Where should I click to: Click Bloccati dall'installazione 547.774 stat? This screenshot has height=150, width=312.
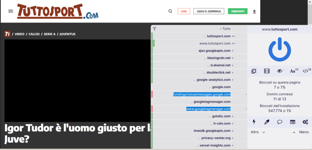[280, 108]
